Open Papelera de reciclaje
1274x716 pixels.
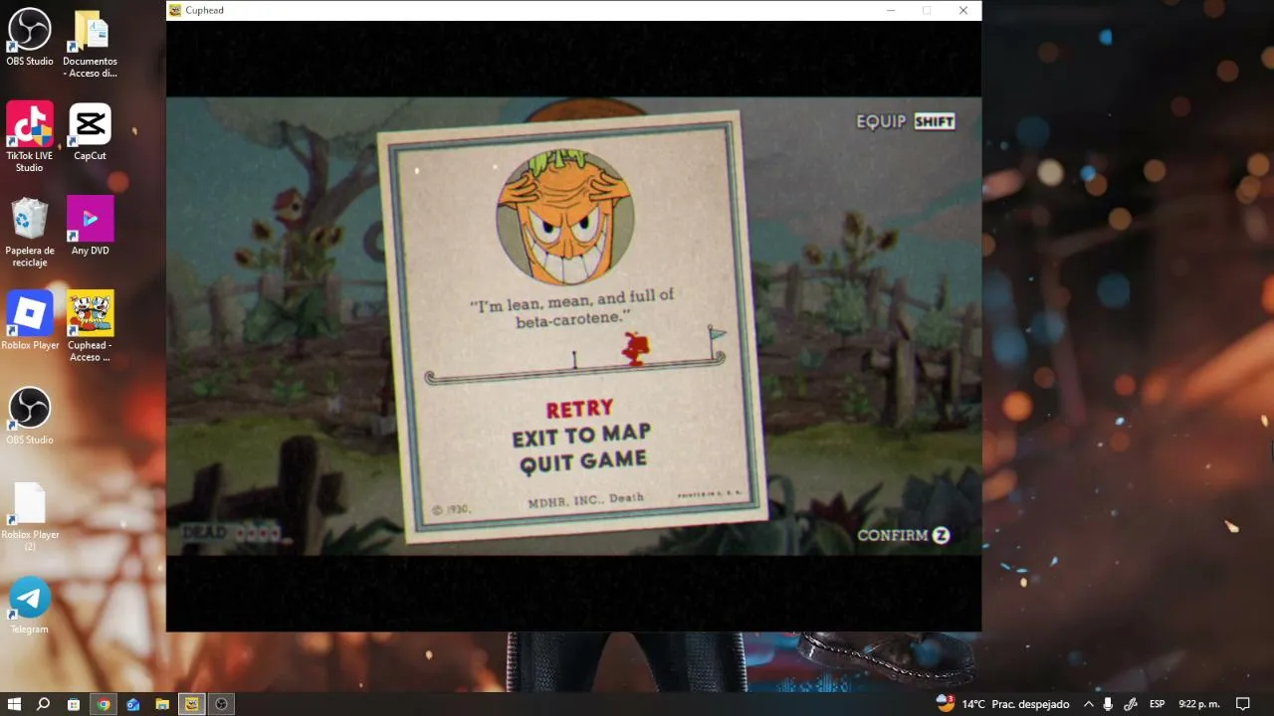[30, 232]
